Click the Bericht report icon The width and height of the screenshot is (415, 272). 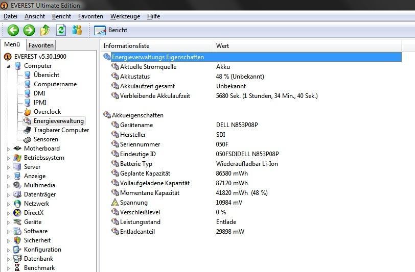click(x=100, y=31)
